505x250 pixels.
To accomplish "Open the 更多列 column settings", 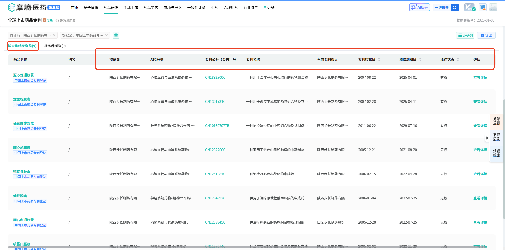I will (465, 35).
